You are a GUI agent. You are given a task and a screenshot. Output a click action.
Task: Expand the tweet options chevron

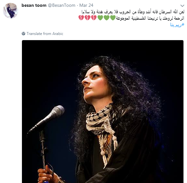pos(182,6)
